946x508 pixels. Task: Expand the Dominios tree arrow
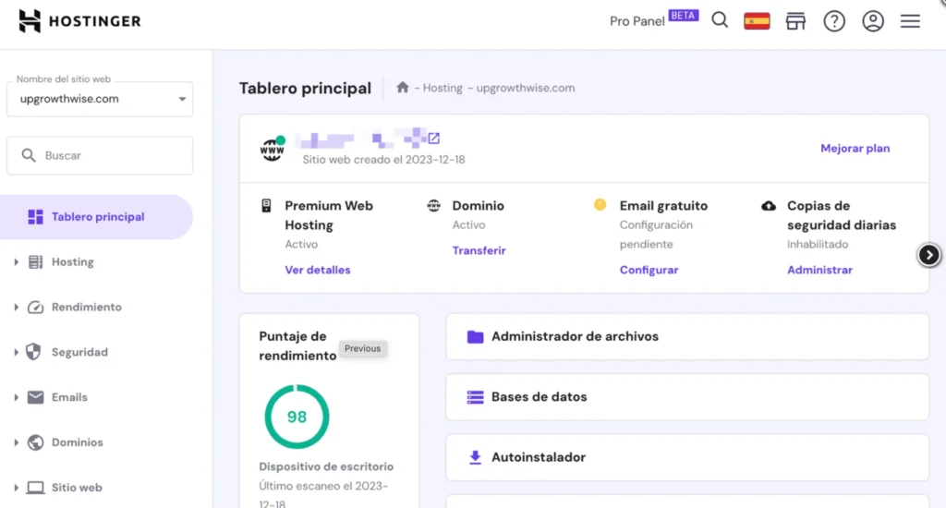(17, 442)
